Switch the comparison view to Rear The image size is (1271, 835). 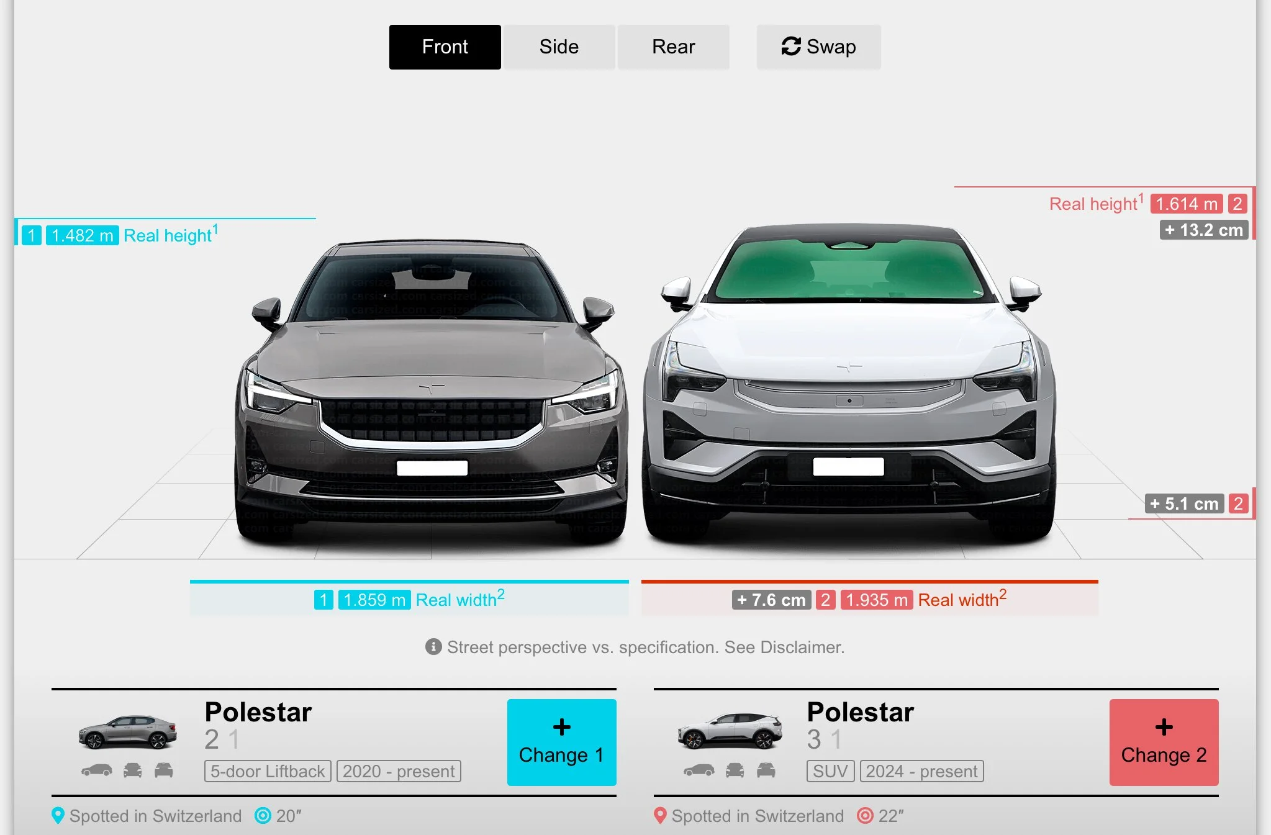[672, 47]
